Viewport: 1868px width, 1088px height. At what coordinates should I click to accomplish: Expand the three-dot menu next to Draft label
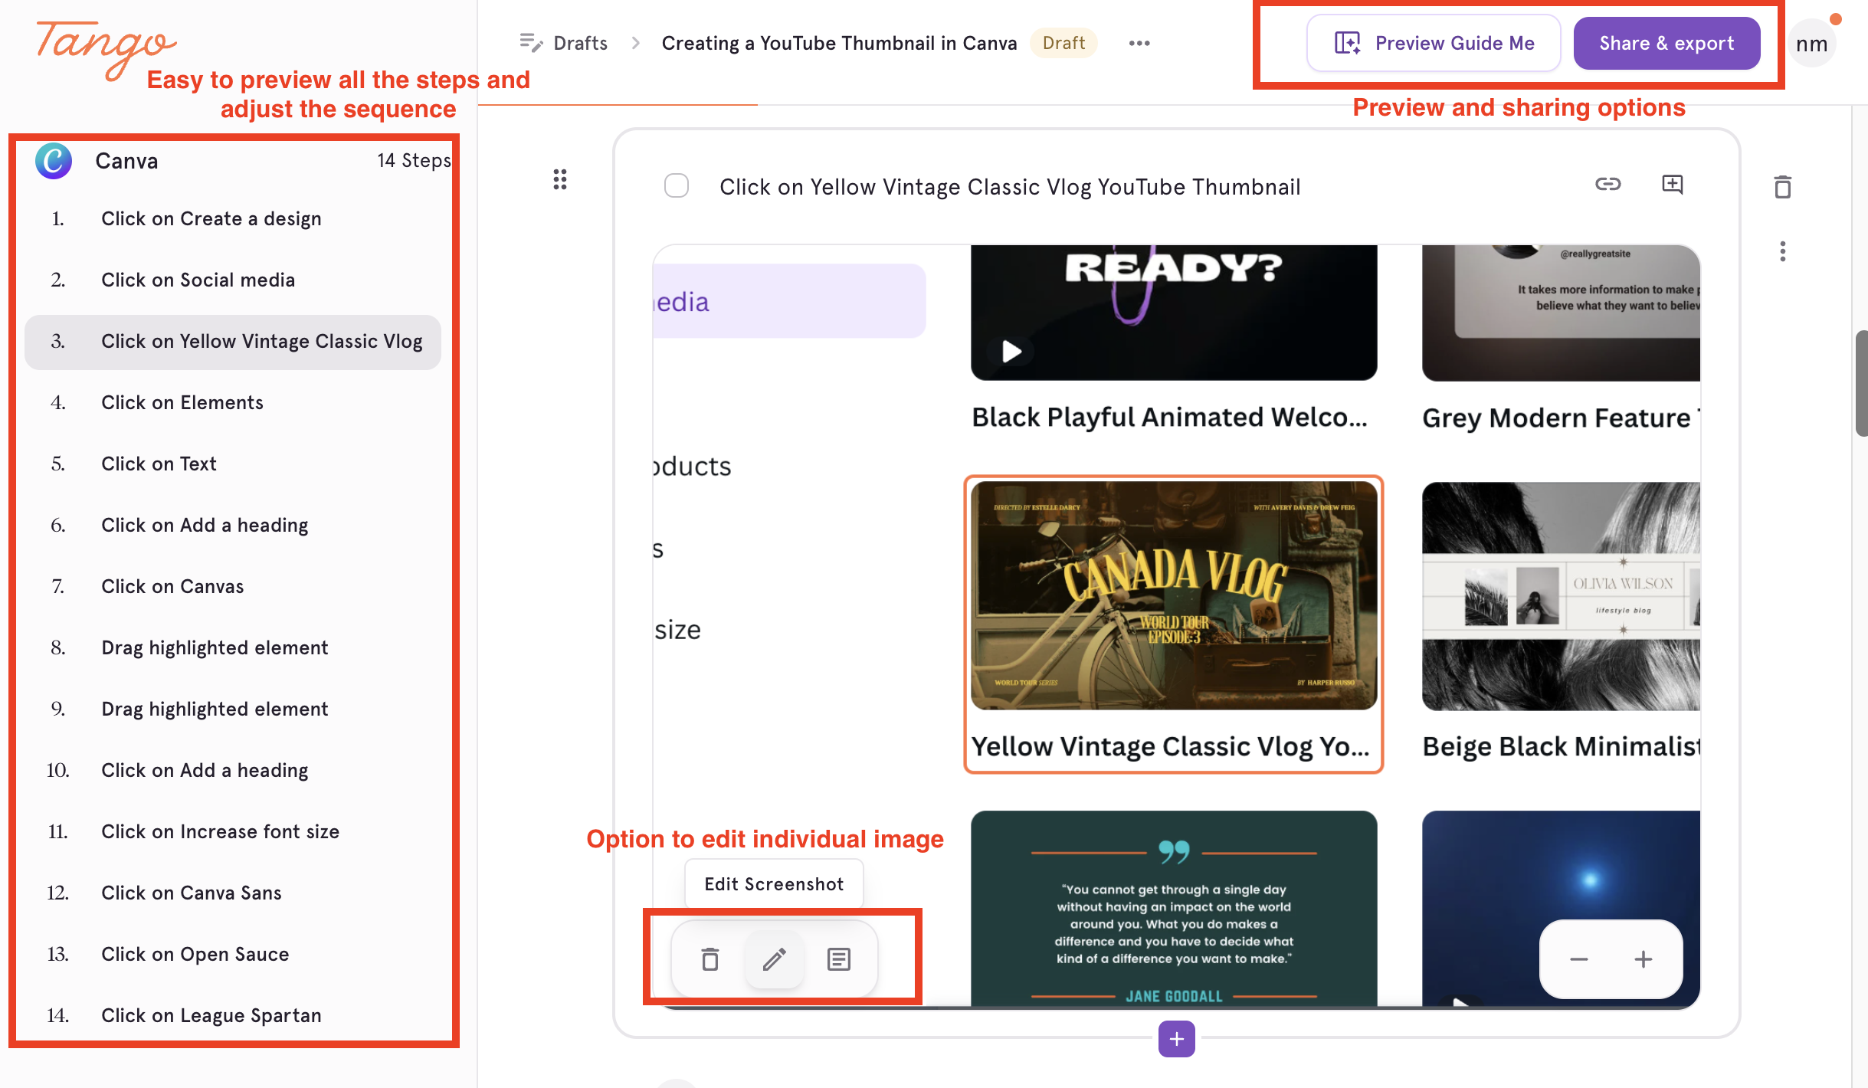tap(1140, 43)
